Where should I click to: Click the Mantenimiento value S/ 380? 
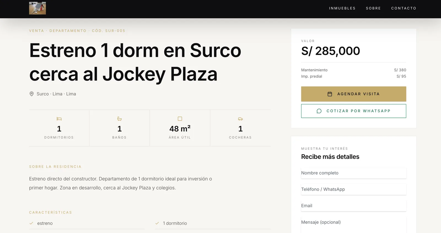tap(400, 70)
